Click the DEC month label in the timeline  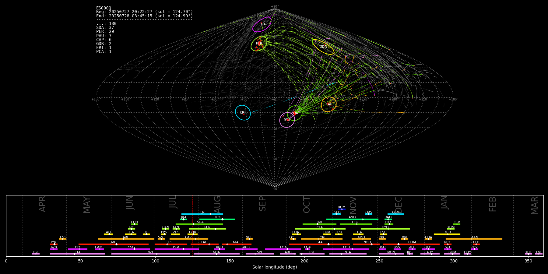(x=399, y=204)
